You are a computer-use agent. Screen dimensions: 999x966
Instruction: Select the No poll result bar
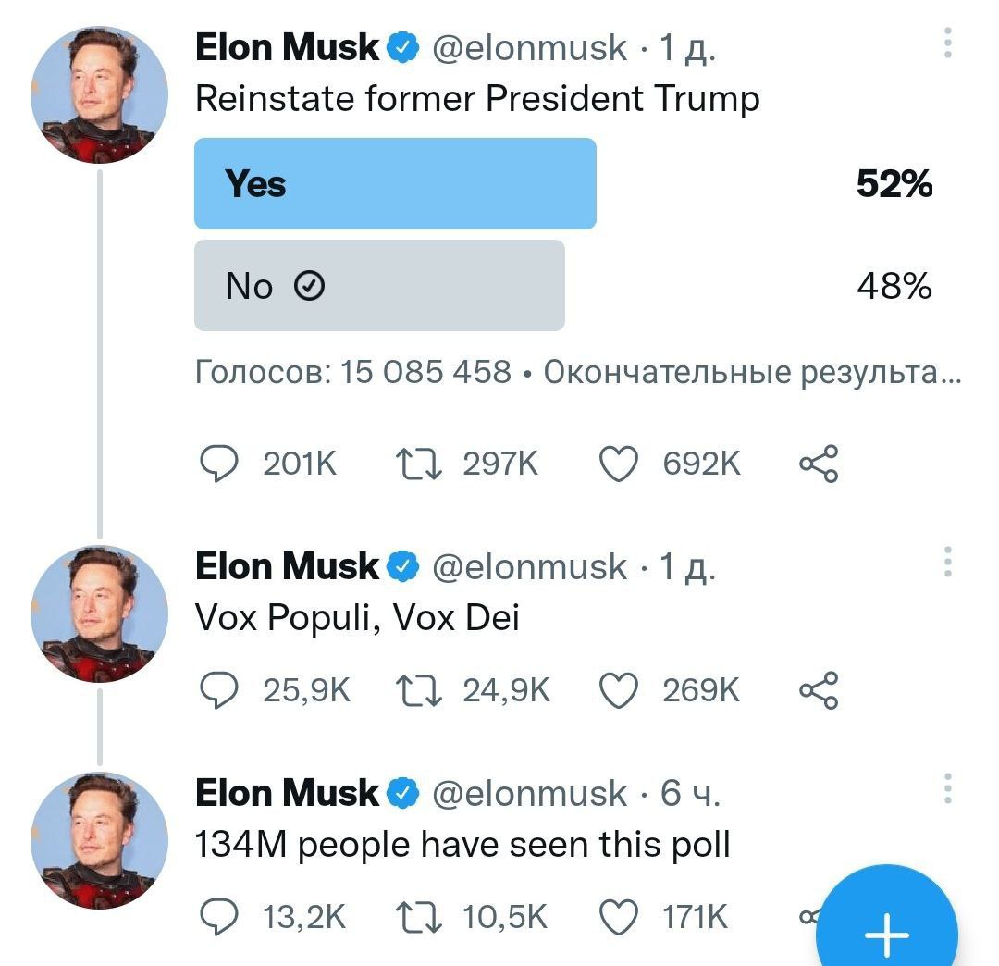pos(379,286)
